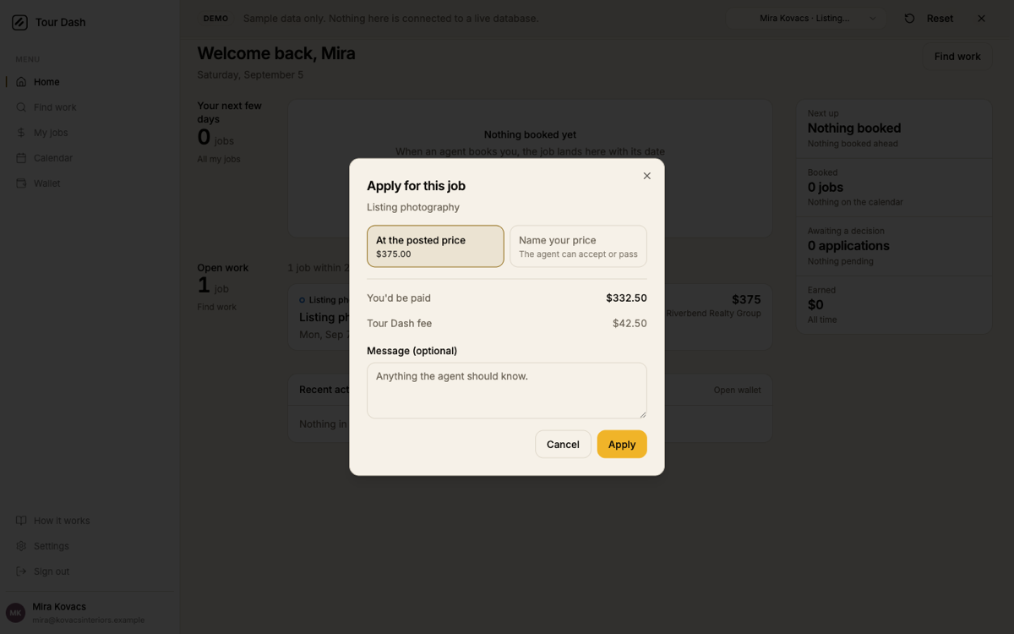1014x634 pixels.
Task: Dismiss the demo banner with X
Action: click(x=981, y=19)
